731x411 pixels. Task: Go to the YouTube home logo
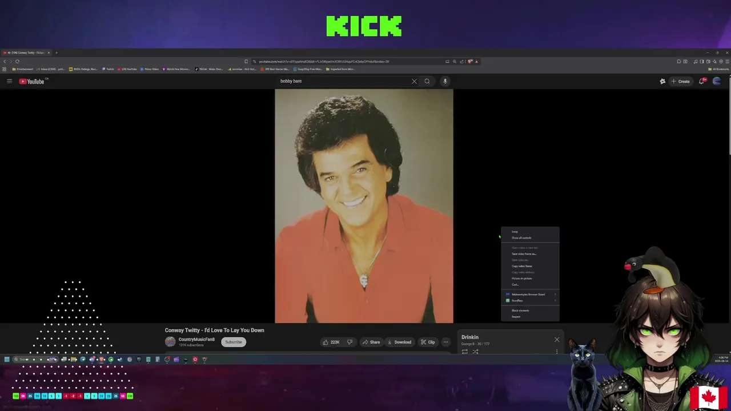coord(32,81)
